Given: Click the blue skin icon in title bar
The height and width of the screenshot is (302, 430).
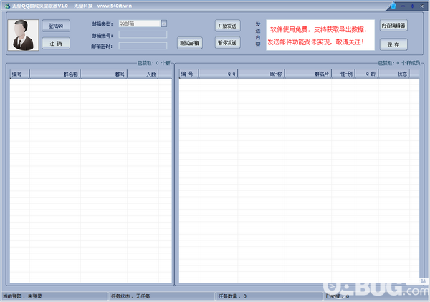Looking at the screenshot, I should point(393,6).
